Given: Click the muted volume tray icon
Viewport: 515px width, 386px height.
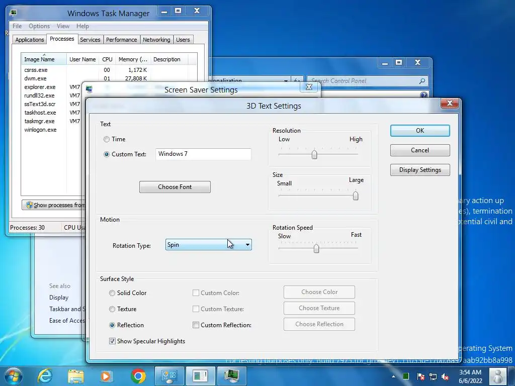Looking at the screenshot, I should pos(446,376).
